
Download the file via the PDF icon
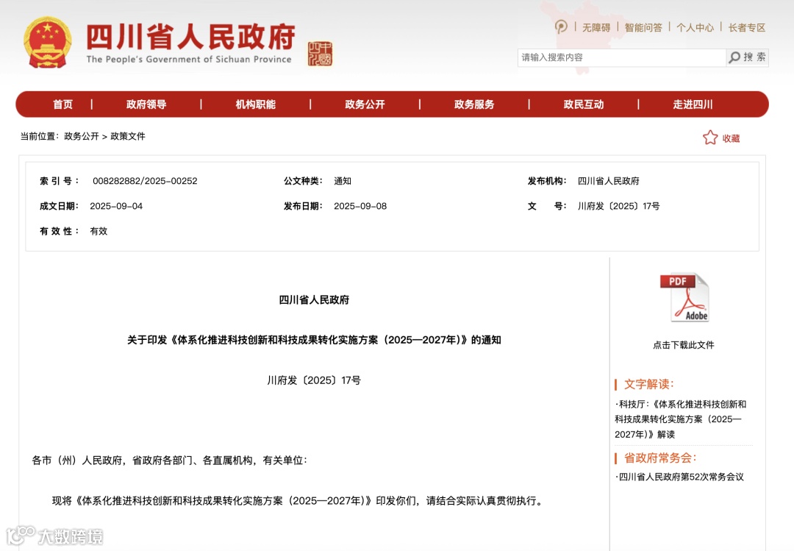click(684, 297)
